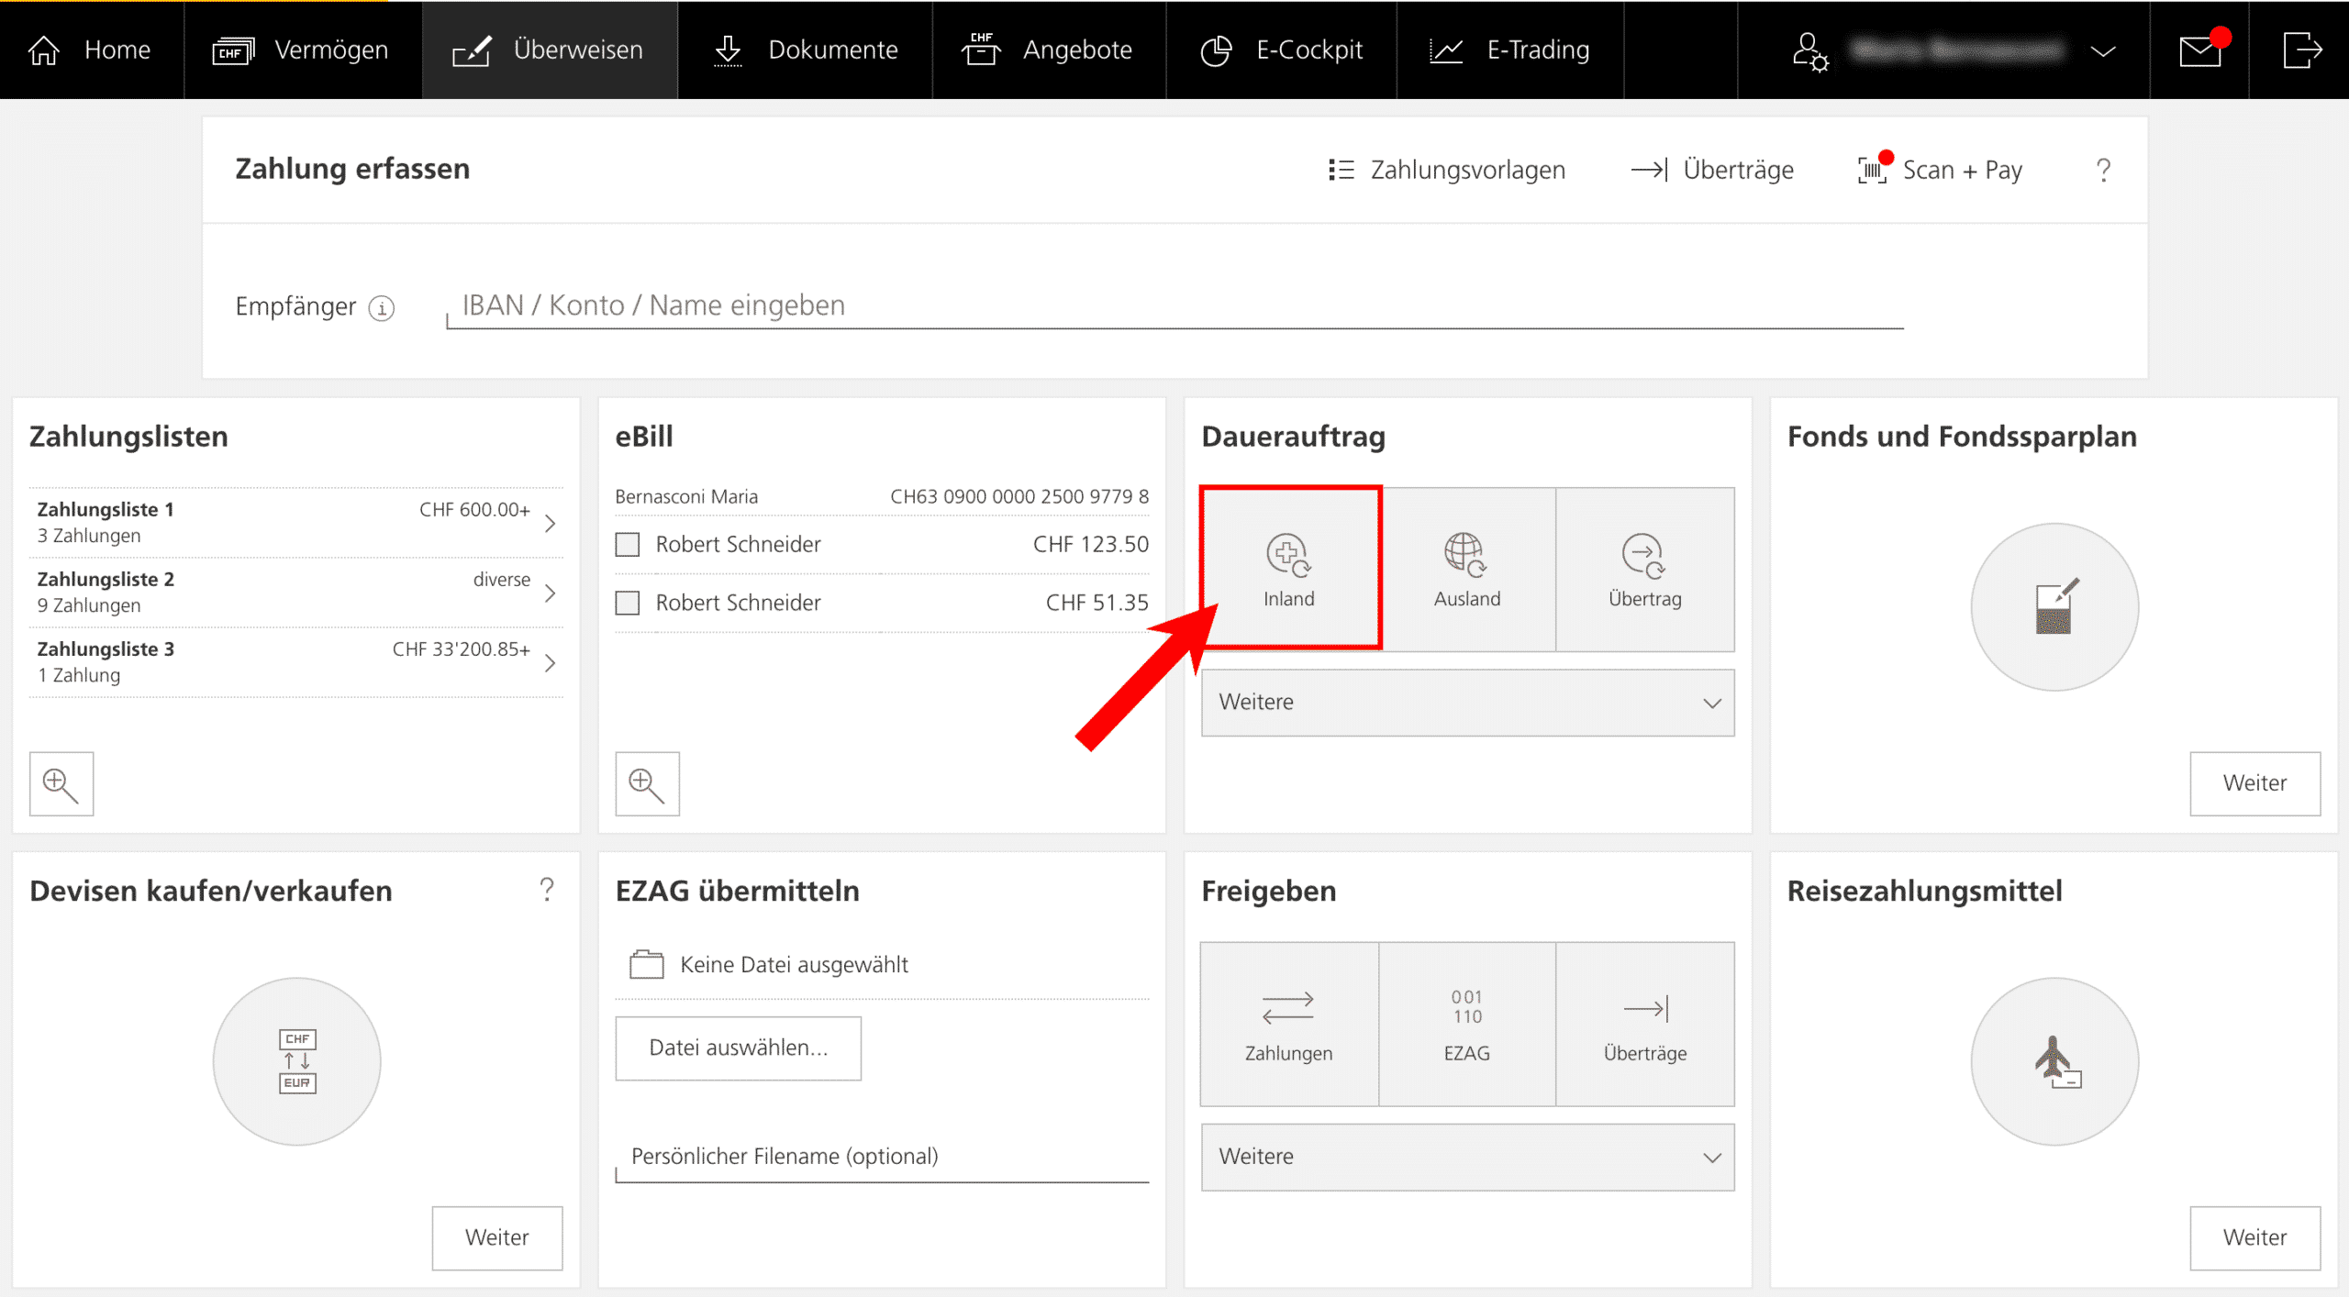Image resolution: width=2349 pixels, height=1297 pixels.
Task: Click the folder icon next to Keine Datei ausgewählt
Action: click(x=647, y=964)
